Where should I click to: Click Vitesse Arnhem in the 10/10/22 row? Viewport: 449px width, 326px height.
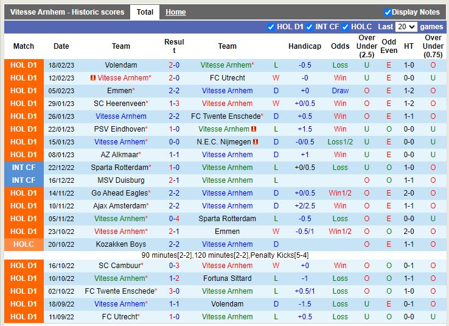point(121,278)
